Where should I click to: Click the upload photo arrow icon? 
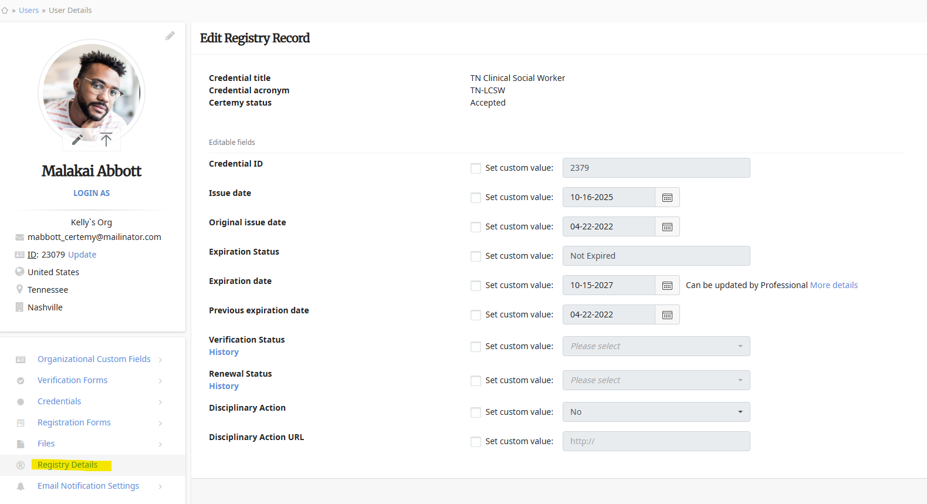click(106, 140)
